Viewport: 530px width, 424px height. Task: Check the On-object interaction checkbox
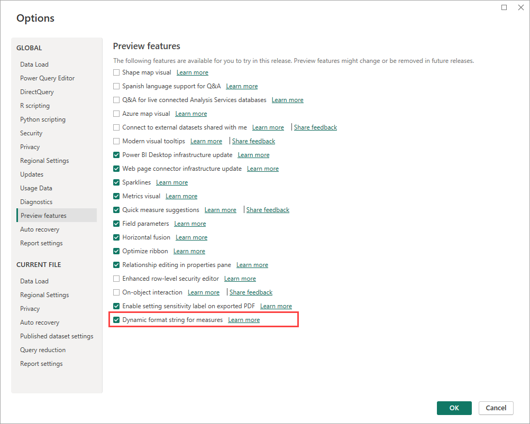pos(116,292)
